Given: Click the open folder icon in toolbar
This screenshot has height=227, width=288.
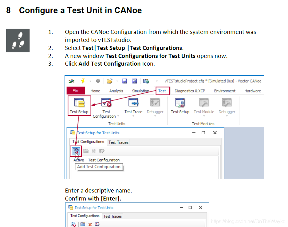Looking at the screenshot, I should [109, 81].
